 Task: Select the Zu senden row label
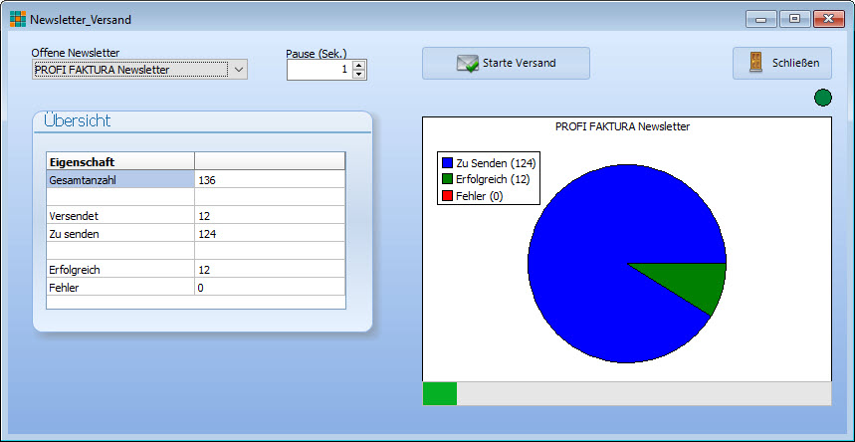[x=120, y=234]
